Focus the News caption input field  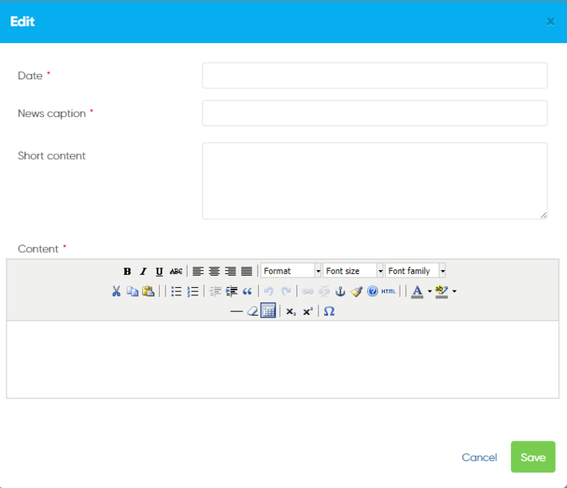(x=374, y=113)
